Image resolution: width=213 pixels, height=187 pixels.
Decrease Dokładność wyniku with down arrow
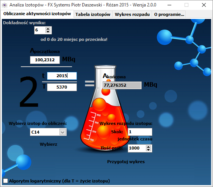click(x=48, y=32)
